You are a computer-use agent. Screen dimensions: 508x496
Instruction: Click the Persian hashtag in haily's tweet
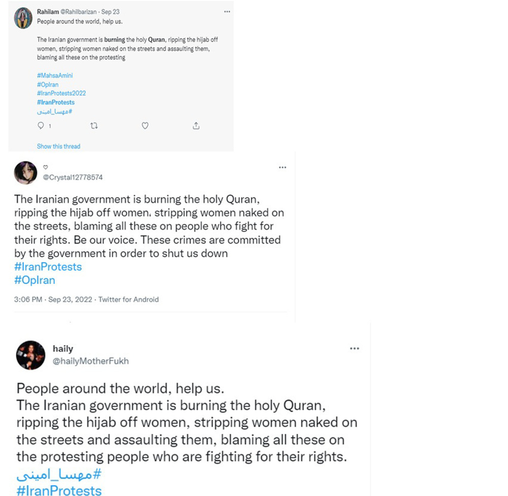pos(59,474)
